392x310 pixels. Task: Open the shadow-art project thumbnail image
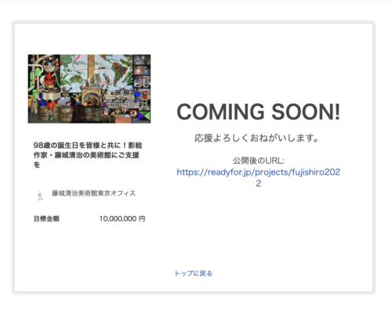pyautogui.click(x=89, y=88)
